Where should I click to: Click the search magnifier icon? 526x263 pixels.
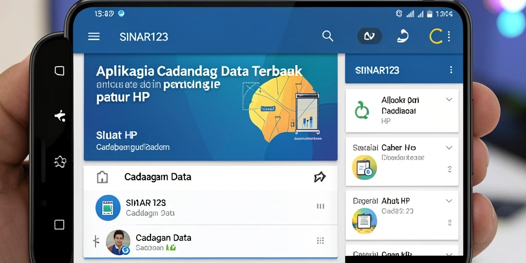coord(327,36)
